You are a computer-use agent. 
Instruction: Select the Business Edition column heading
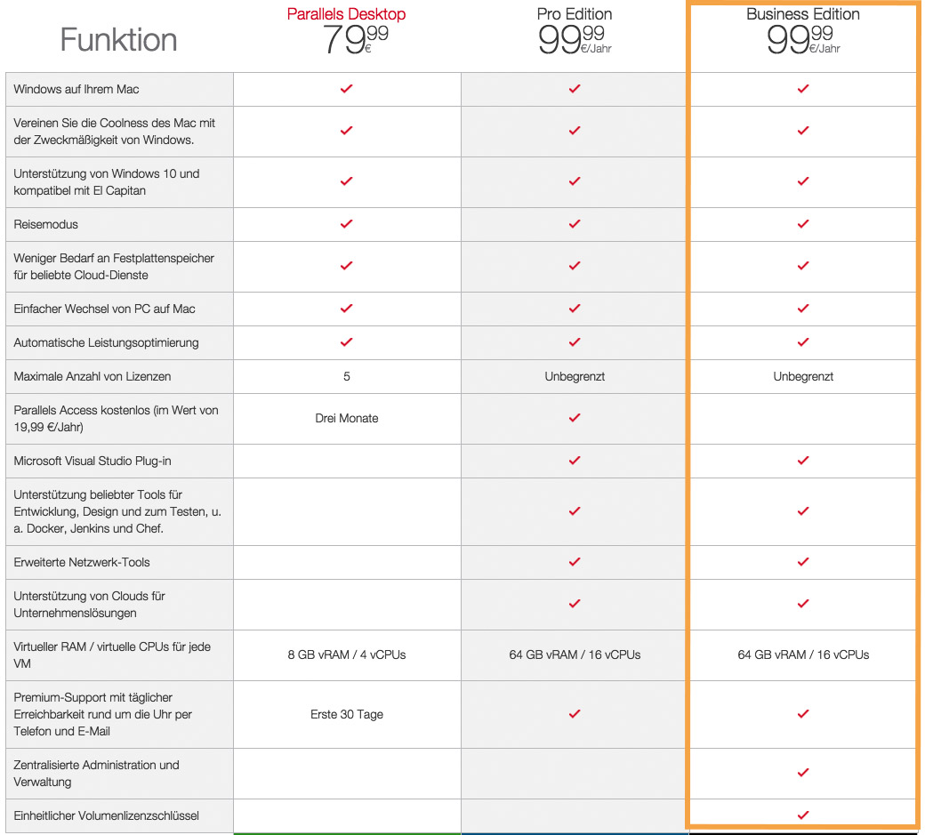click(x=803, y=14)
